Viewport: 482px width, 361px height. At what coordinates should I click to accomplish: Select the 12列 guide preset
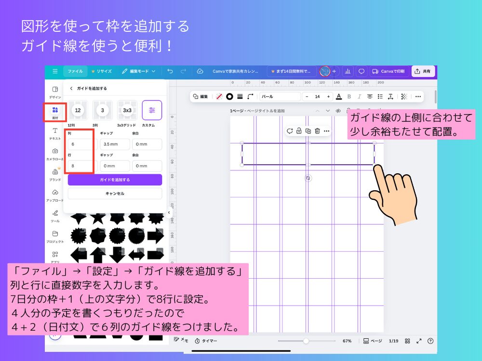point(78,110)
